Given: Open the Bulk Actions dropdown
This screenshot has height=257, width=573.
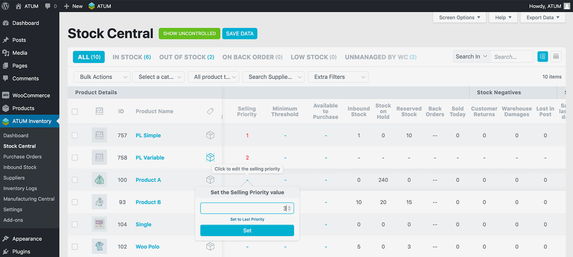Looking at the screenshot, I should [x=102, y=77].
